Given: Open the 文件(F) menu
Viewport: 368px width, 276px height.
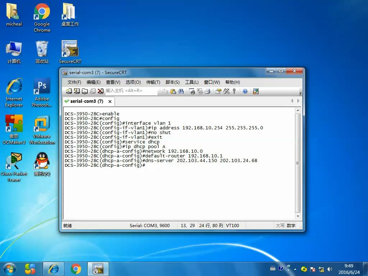Looking at the screenshot, I should pos(74,82).
